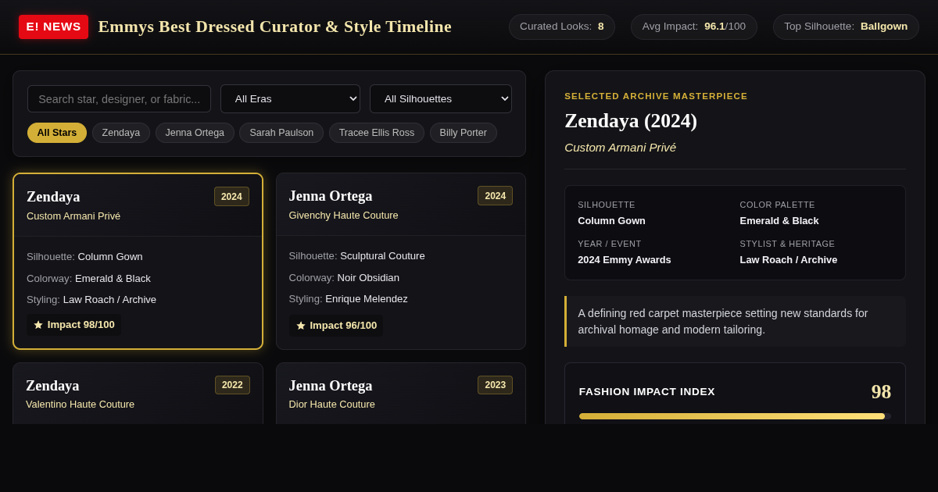Filter by Tracee Ellis Ross chip
The width and height of the screenshot is (938, 492).
pos(377,133)
